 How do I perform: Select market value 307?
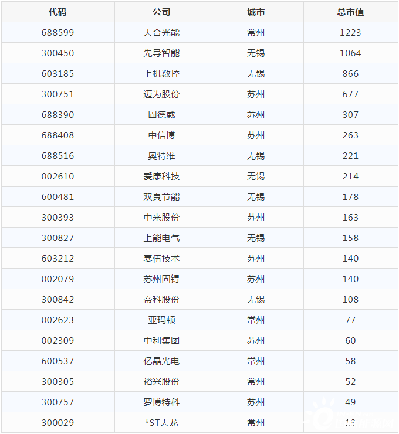pyautogui.click(x=350, y=114)
